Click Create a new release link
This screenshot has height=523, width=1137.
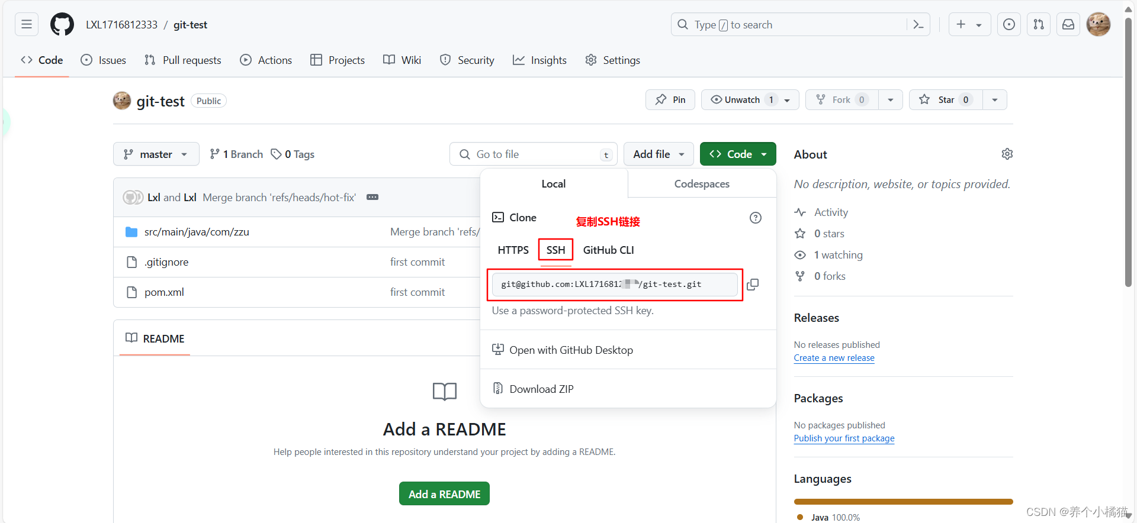pyautogui.click(x=834, y=358)
